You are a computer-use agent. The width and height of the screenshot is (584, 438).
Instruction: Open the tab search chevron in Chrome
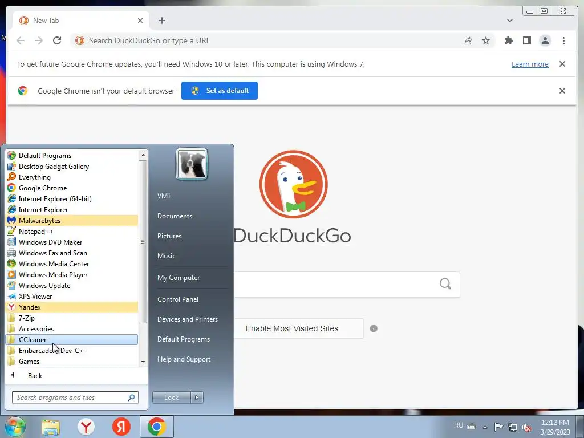click(x=510, y=21)
